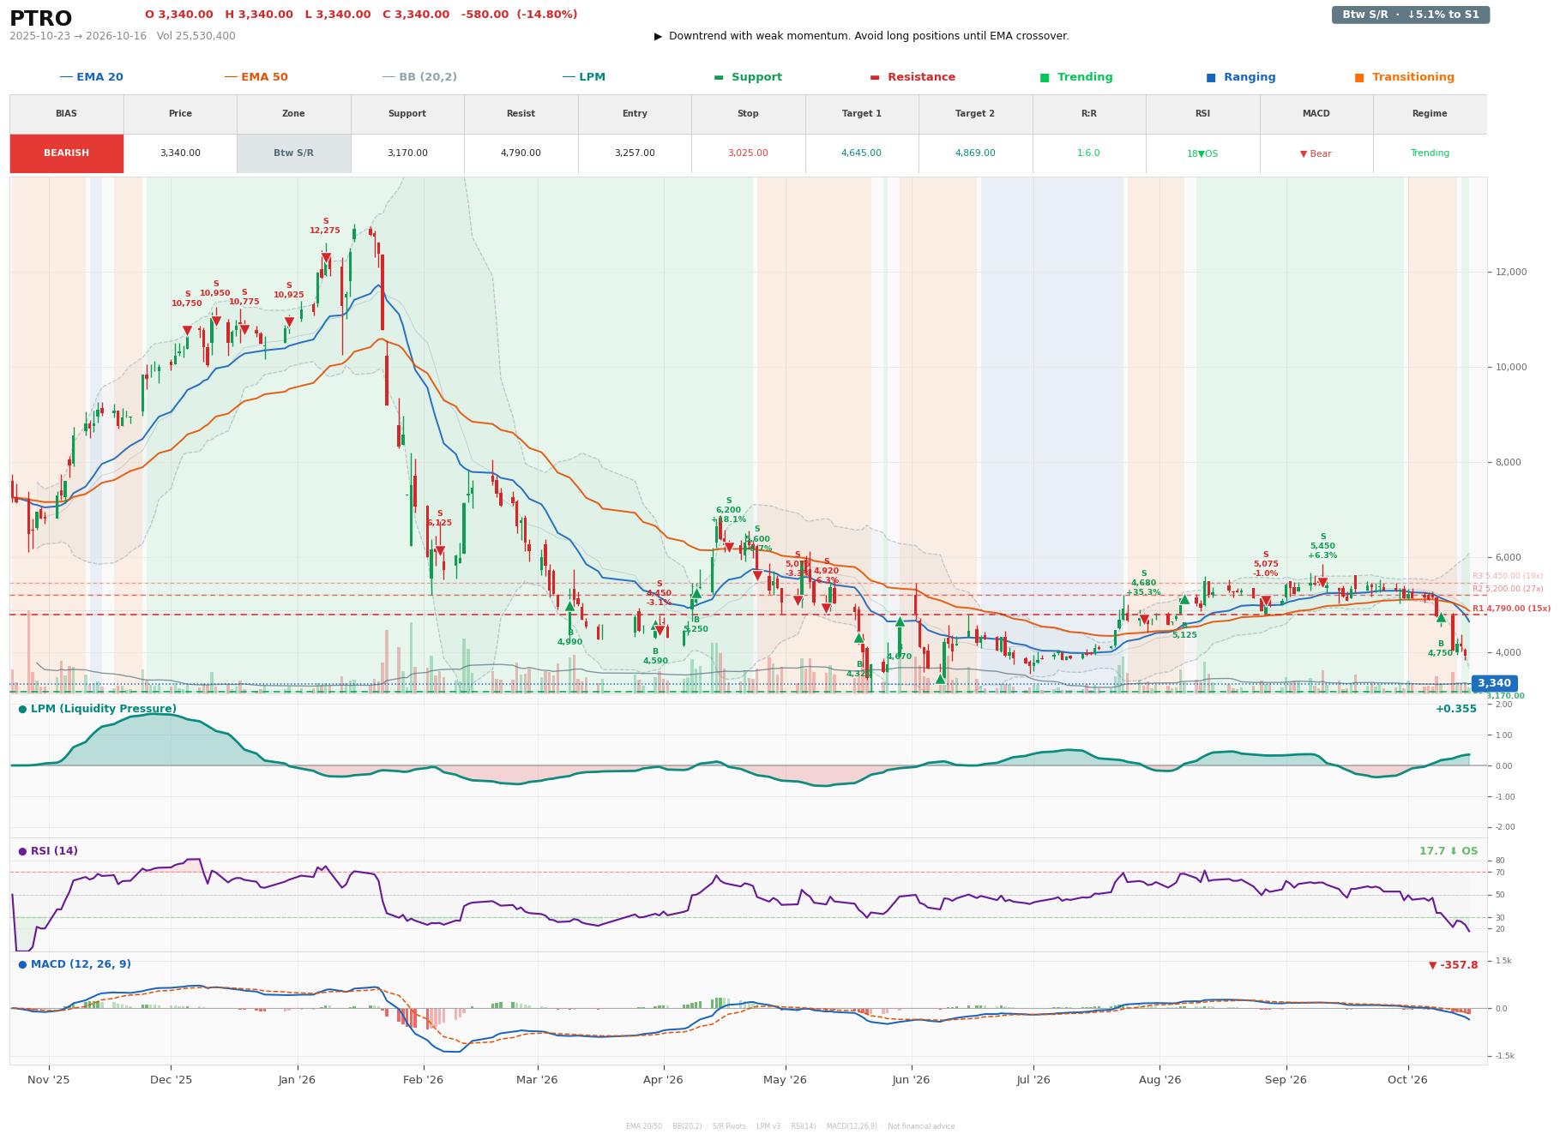The width and height of the screenshot is (1560, 1140).
Task: Click the Vol 25,530,400 volume readout
Action: pyautogui.click(x=196, y=36)
